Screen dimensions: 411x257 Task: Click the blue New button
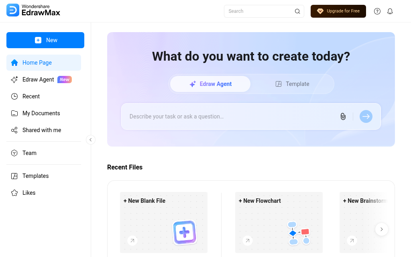pyautogui.click(x=45, y=40)
